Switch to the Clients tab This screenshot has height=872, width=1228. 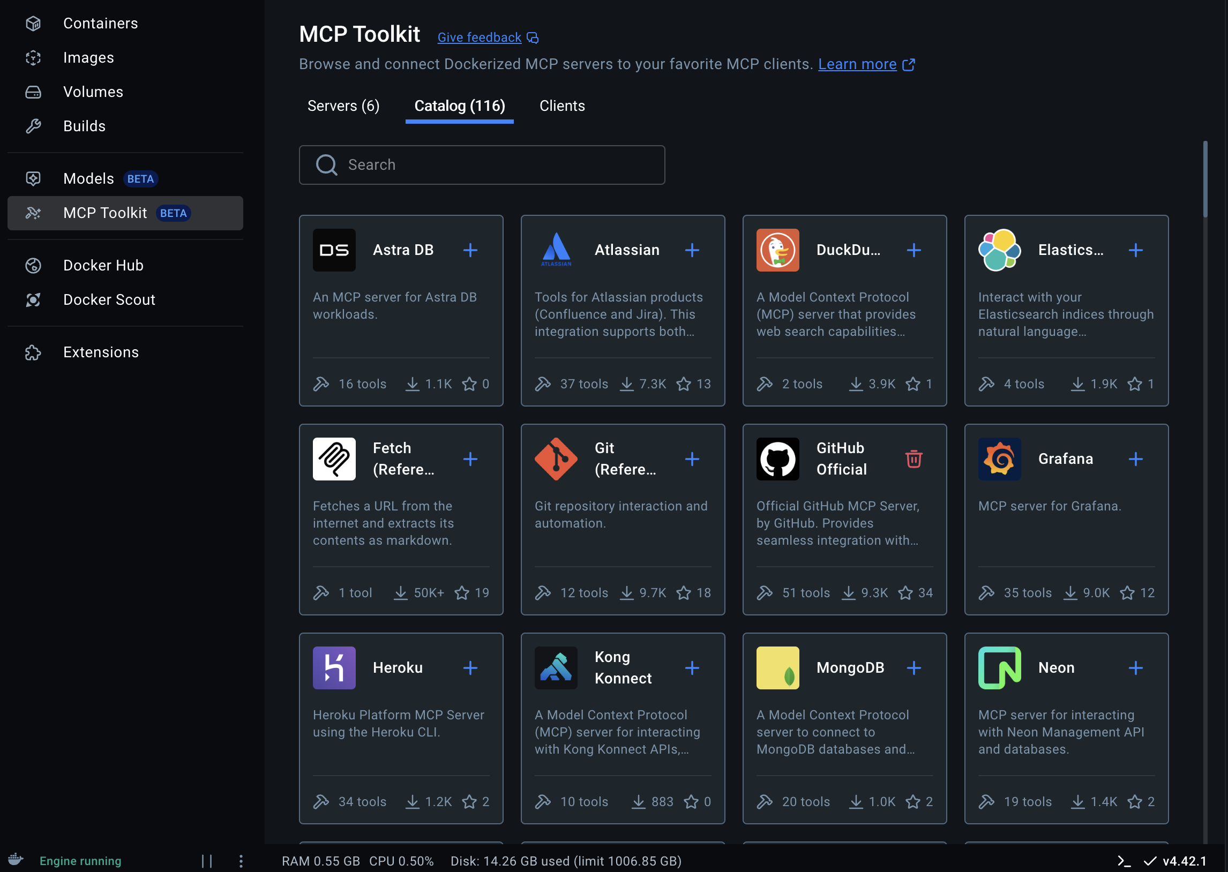(561, 106)
